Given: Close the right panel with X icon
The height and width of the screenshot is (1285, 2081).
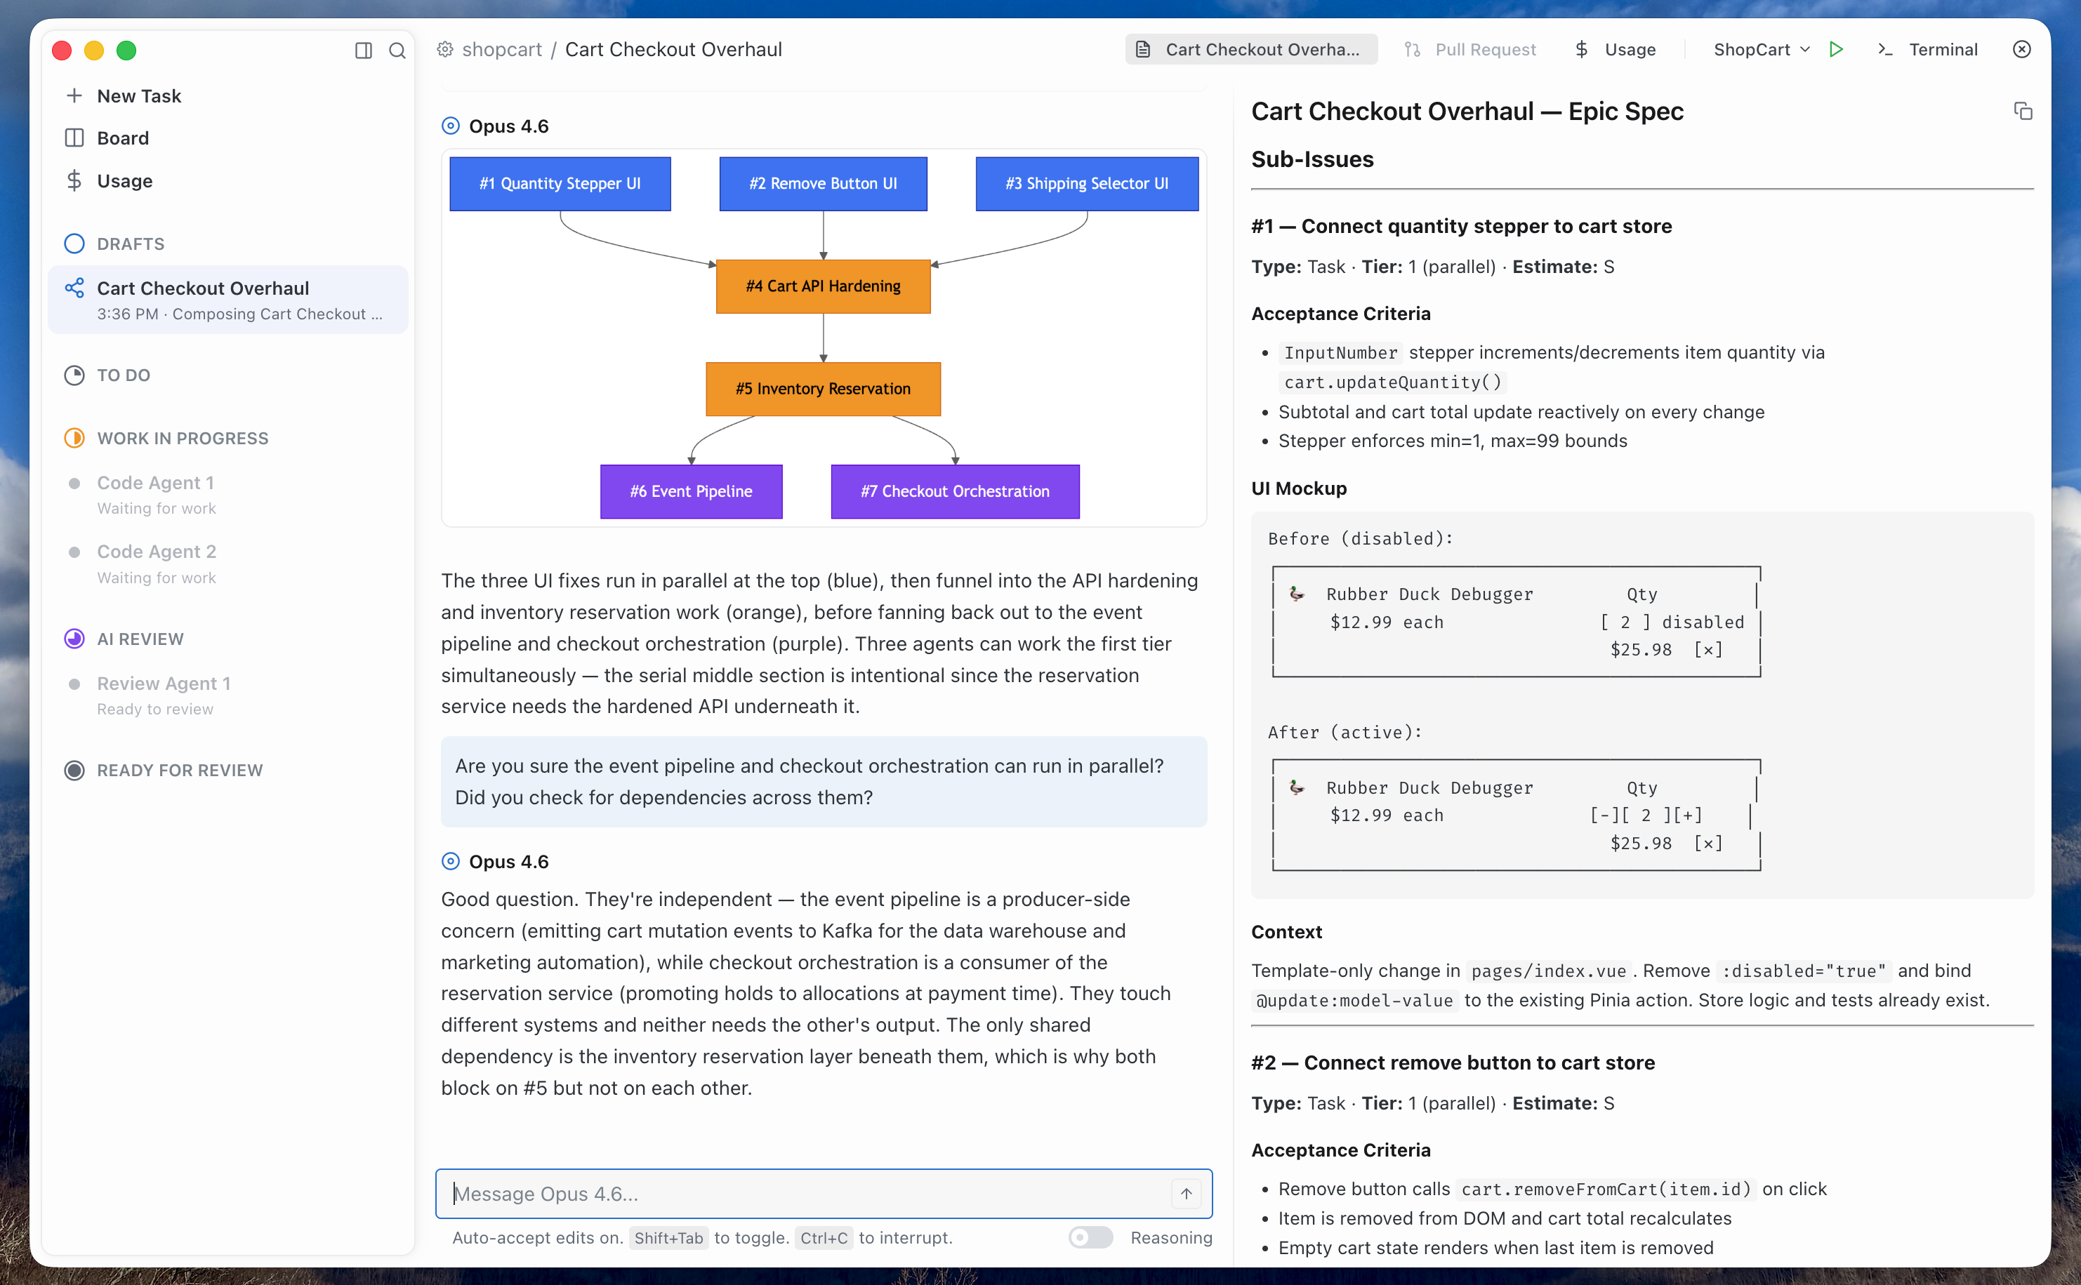Looking at the screenshot, I should (2021, 49).
